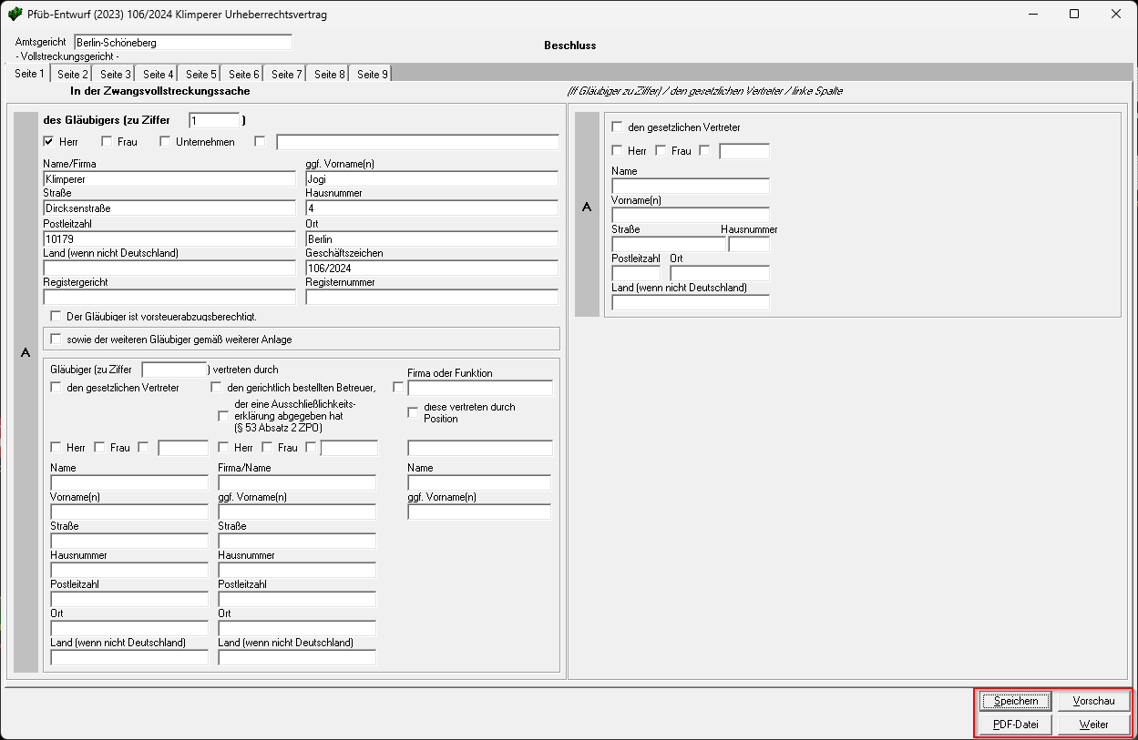The height and width of the screenshot is (740, 1138).
Task: Focus the Geschäftszeichen field with 106/2024
Action: 431,269
